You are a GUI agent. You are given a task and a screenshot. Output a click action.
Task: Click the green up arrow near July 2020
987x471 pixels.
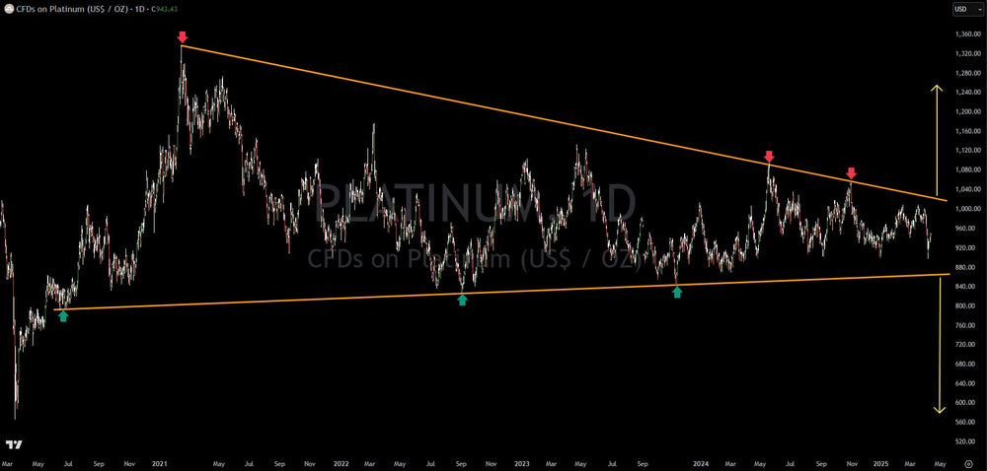pyautogui.click(x=63, y=316)
